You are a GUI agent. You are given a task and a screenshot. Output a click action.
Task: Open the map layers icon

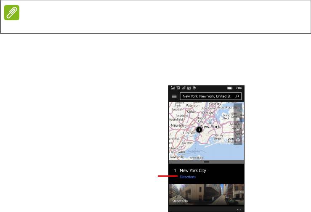[x=238, y=140]
